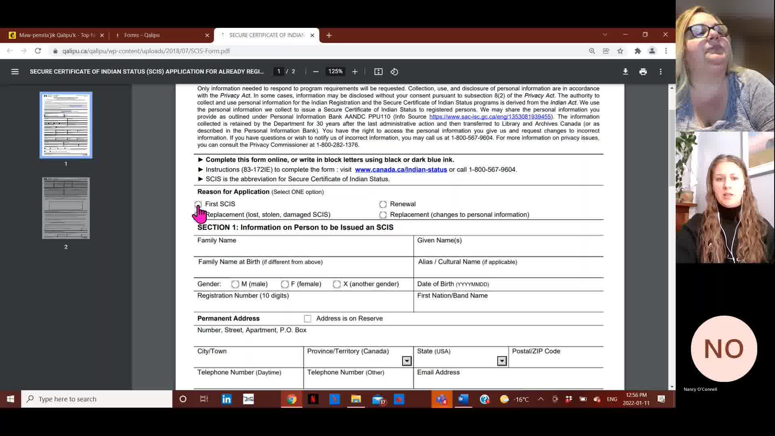Expand the Chrome tab search chevron
Image resolution: width=775 pixels, height=436 pixels.
[605, 35]
